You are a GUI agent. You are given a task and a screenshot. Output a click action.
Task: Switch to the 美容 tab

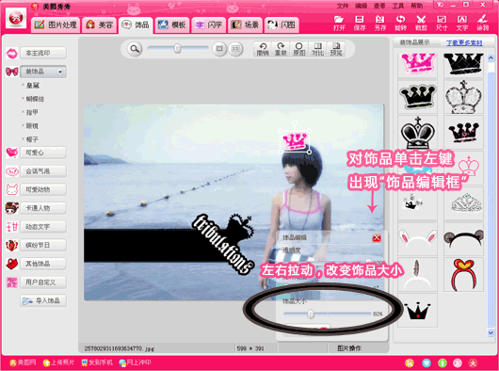point(100,24)
